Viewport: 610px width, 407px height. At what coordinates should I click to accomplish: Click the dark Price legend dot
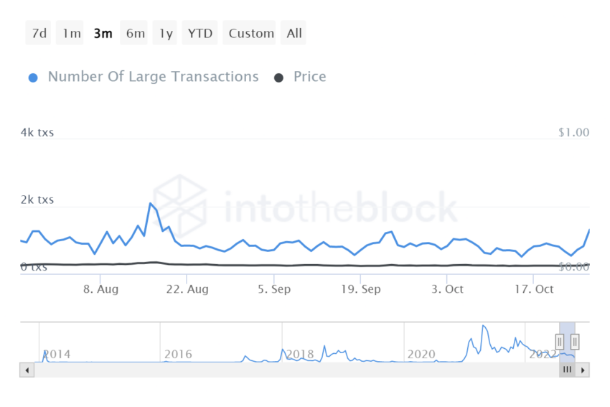279,78
